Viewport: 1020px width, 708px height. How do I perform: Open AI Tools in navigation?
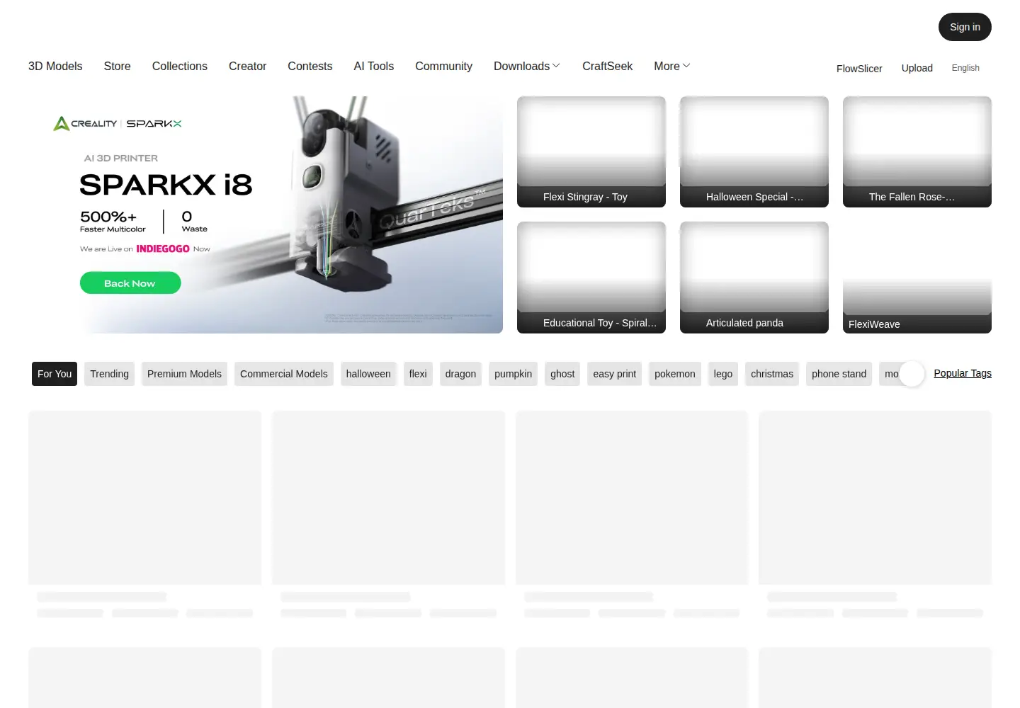tap(374, 66)
